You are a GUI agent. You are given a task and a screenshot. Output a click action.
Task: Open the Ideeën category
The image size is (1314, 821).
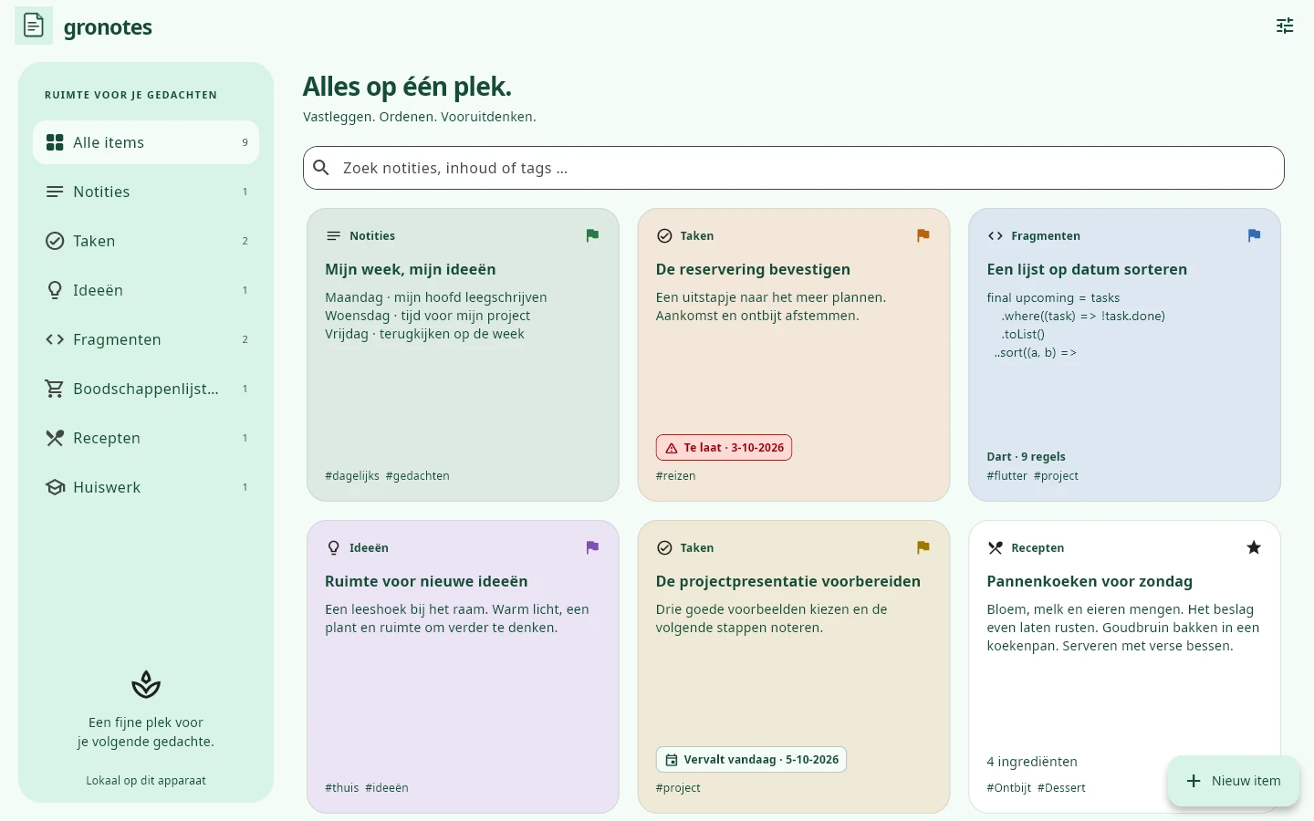(146, 290)
